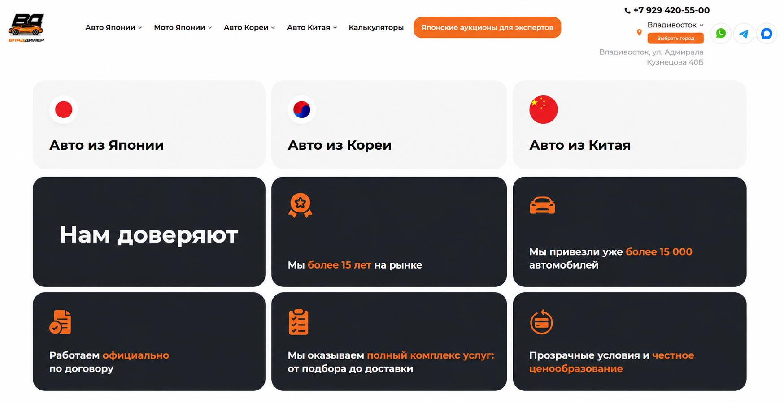Image resolution: width=784 pixels, height=403 pixels.
Task: Call phone number +7 929 420-55-00
Action: click(x=671, y=10)
